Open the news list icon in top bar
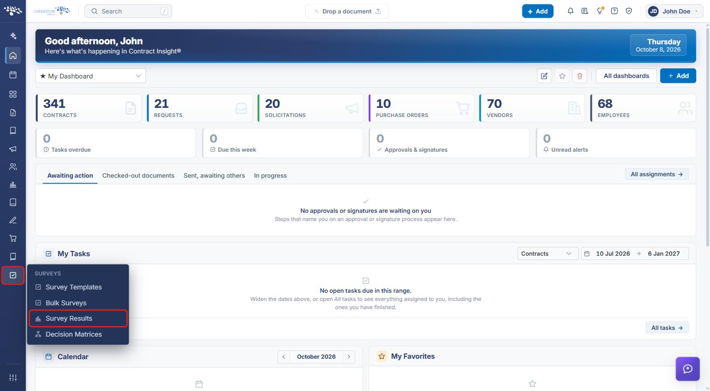Viewport: 710px width, 391px height. [x=585, y=11]
